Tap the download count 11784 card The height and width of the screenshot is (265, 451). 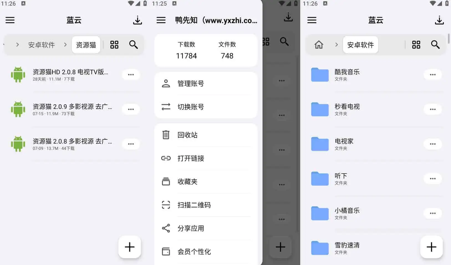point(186,50)
